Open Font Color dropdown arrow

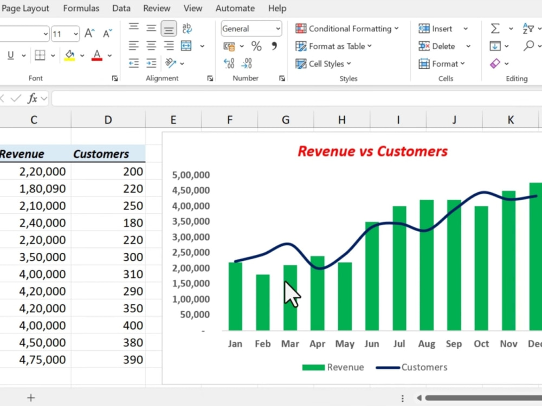[x=109, y=55]
